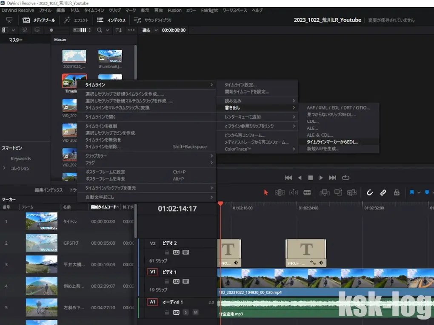434x325 pixels.
Task: Click the blue flag icon
Action: [x=412, y=192]
